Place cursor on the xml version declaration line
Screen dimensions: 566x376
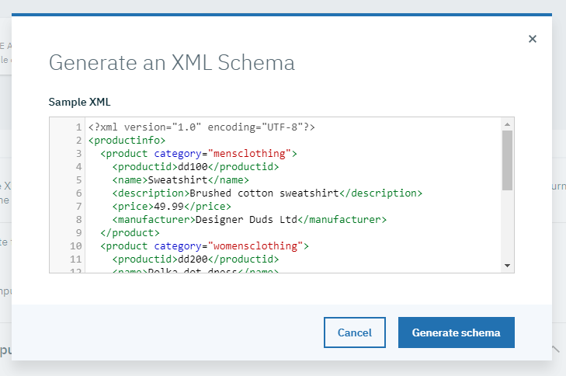[201, 127]
